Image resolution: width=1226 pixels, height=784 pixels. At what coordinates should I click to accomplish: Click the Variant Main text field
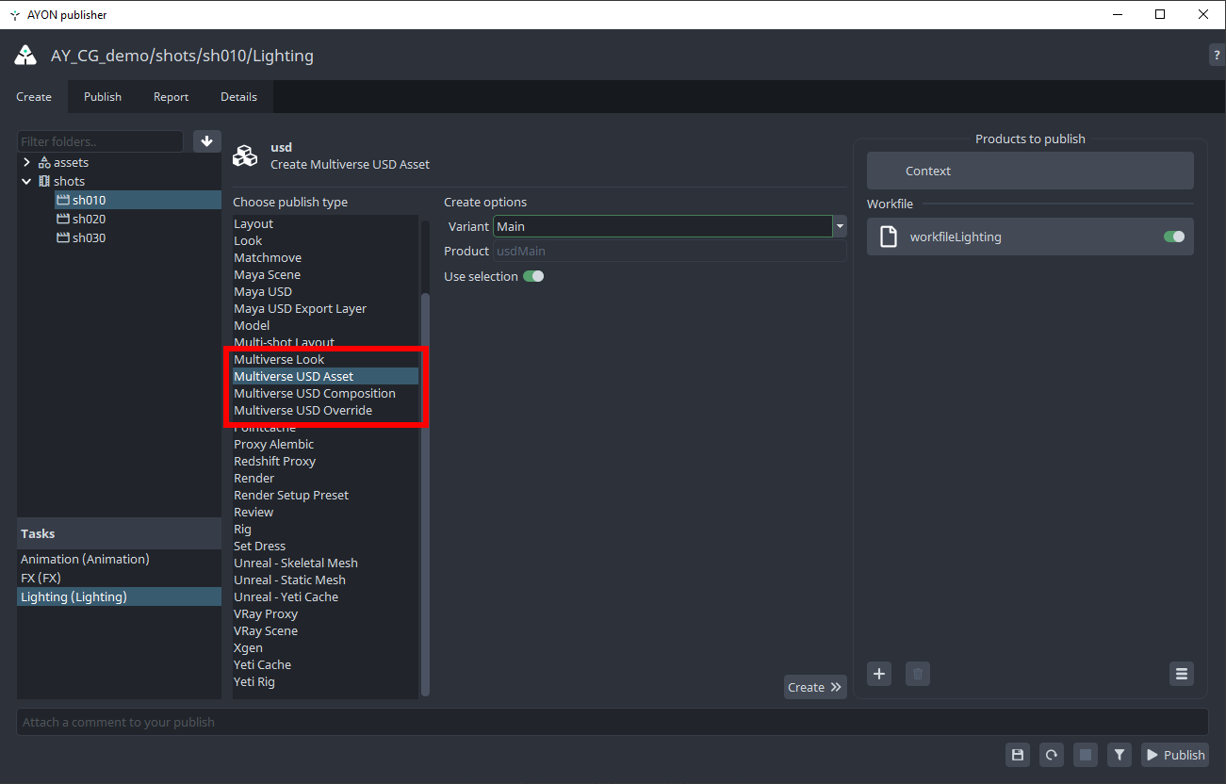[x=663, y=226]
